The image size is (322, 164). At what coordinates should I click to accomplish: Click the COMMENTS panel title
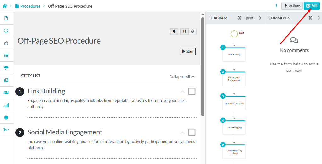point(279,18)
